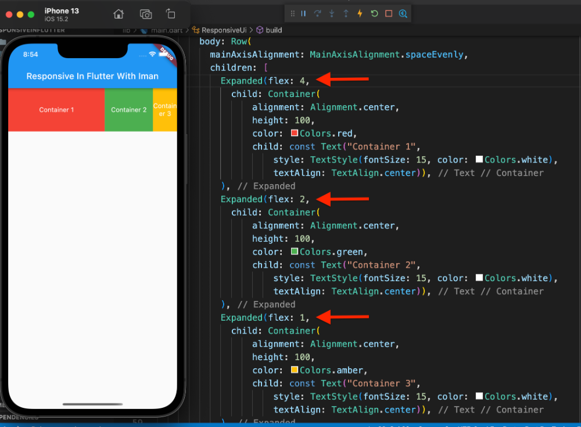Go to simulator Home screen icon
Screen dimensions: 581x427
point(119,14)
